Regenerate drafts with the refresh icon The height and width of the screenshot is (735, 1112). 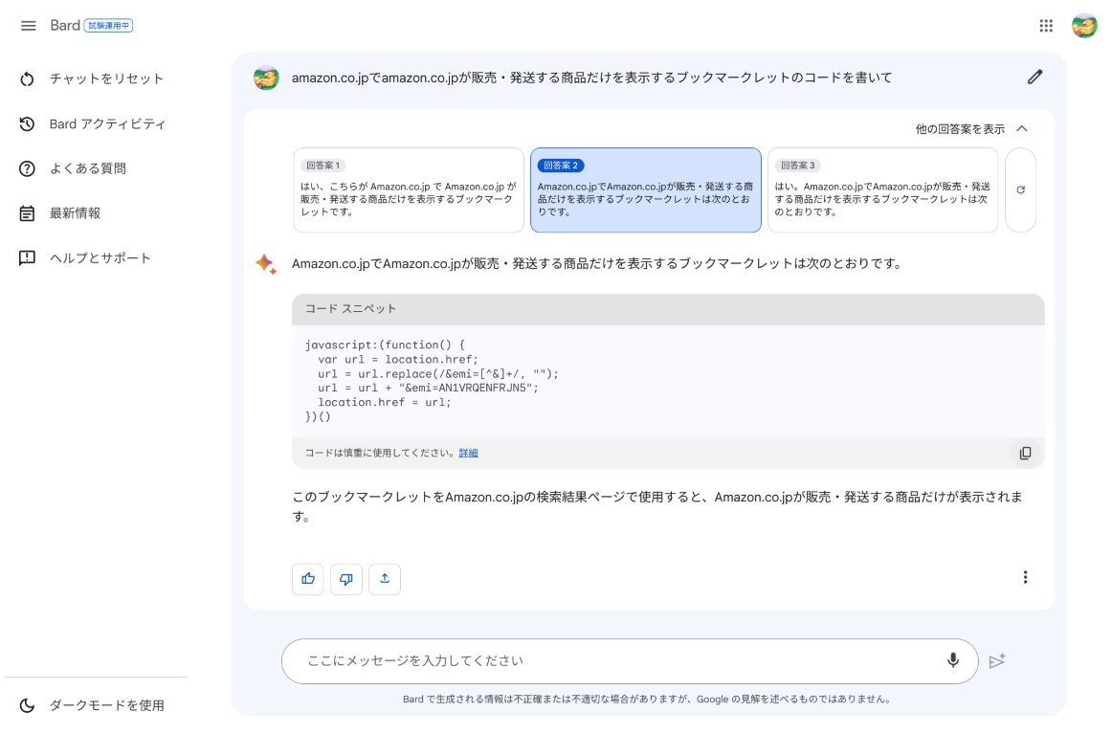click(x=1020, y=189)
